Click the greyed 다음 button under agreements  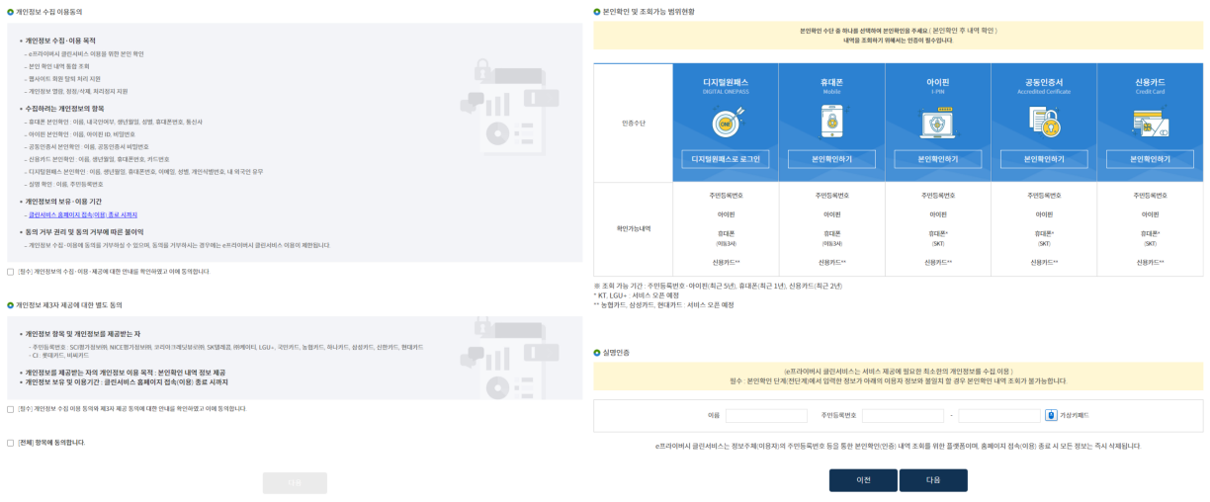(295, 483)
